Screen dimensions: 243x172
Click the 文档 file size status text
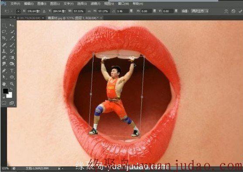pyautogui.click(x=38, y=168)
